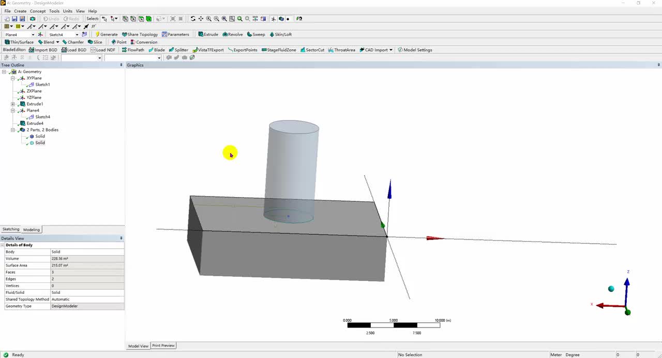The image size is (662, 358).
Task: Toggle the Display Plane icon
Action: (x=274, y=19)
